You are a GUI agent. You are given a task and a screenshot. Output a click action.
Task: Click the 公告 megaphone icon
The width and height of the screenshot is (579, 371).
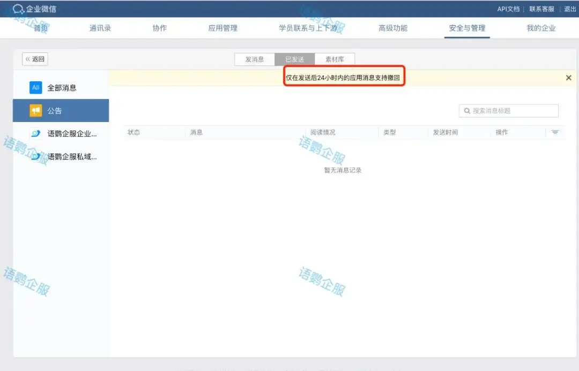[35, 111]
